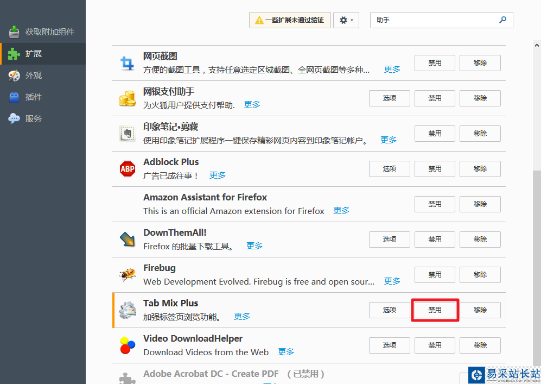Open the gear tools dropdown menu
This screenshot has width=541, height=384.
(x=346, y=20)
